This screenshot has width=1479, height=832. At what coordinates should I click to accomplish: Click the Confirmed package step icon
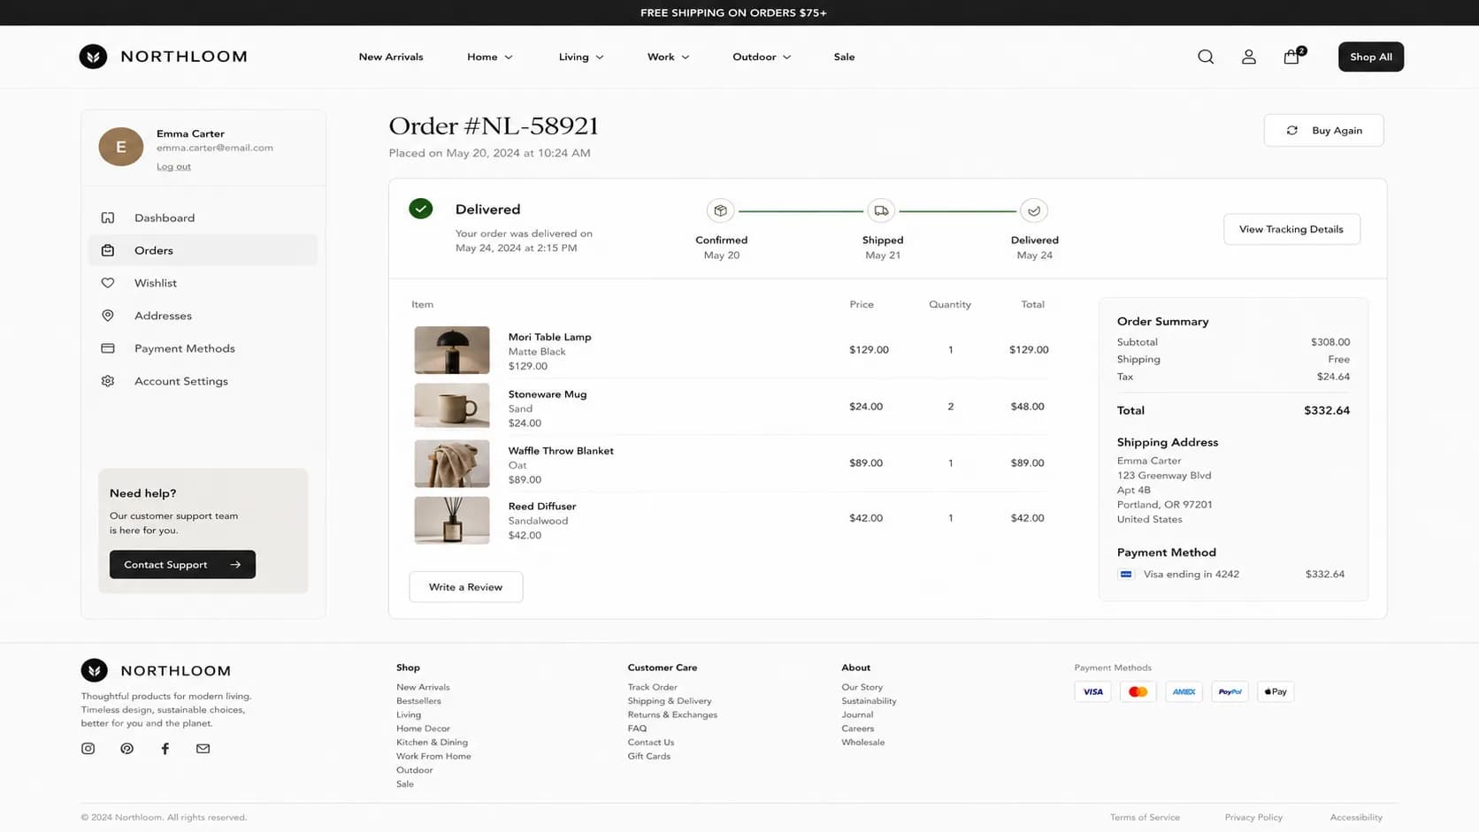pyautogui.click(x=721, y=210)
